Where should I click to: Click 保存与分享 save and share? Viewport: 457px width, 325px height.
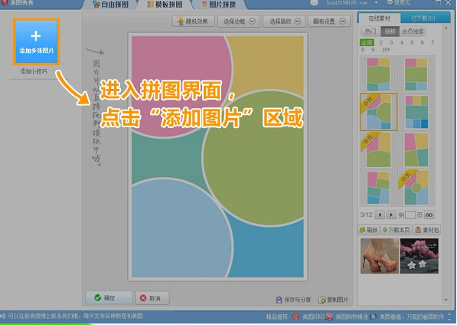(x=293, y=300)
